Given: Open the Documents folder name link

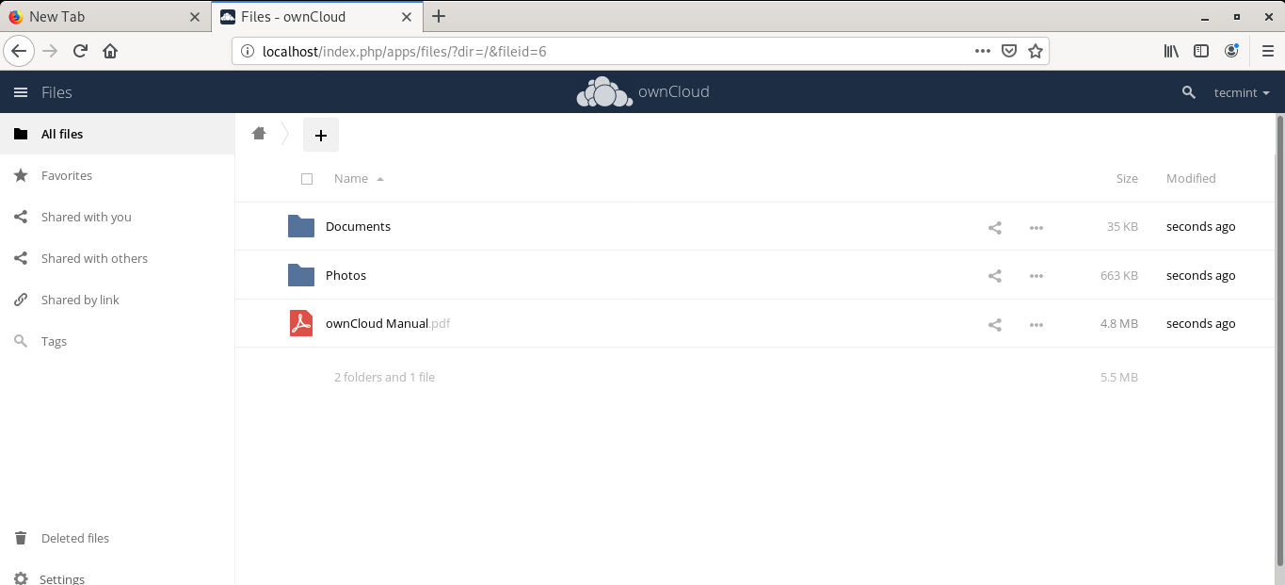Looking at the screenshot, I should (x=358, y=226).
